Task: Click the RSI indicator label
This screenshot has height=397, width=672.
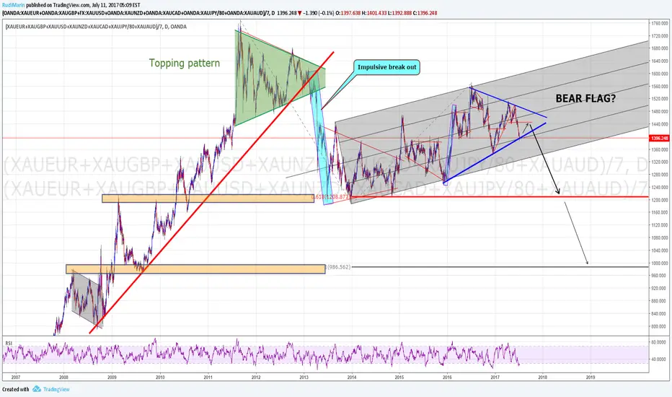Action: pyautogui.click(x=9, y=343)
